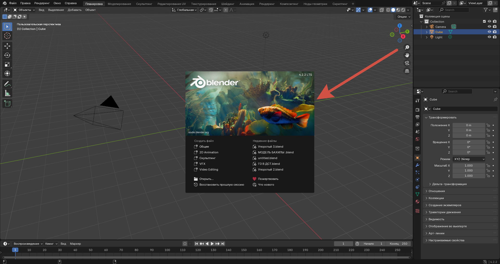Switch to the Моделирование workspace tab

[119, 4]
